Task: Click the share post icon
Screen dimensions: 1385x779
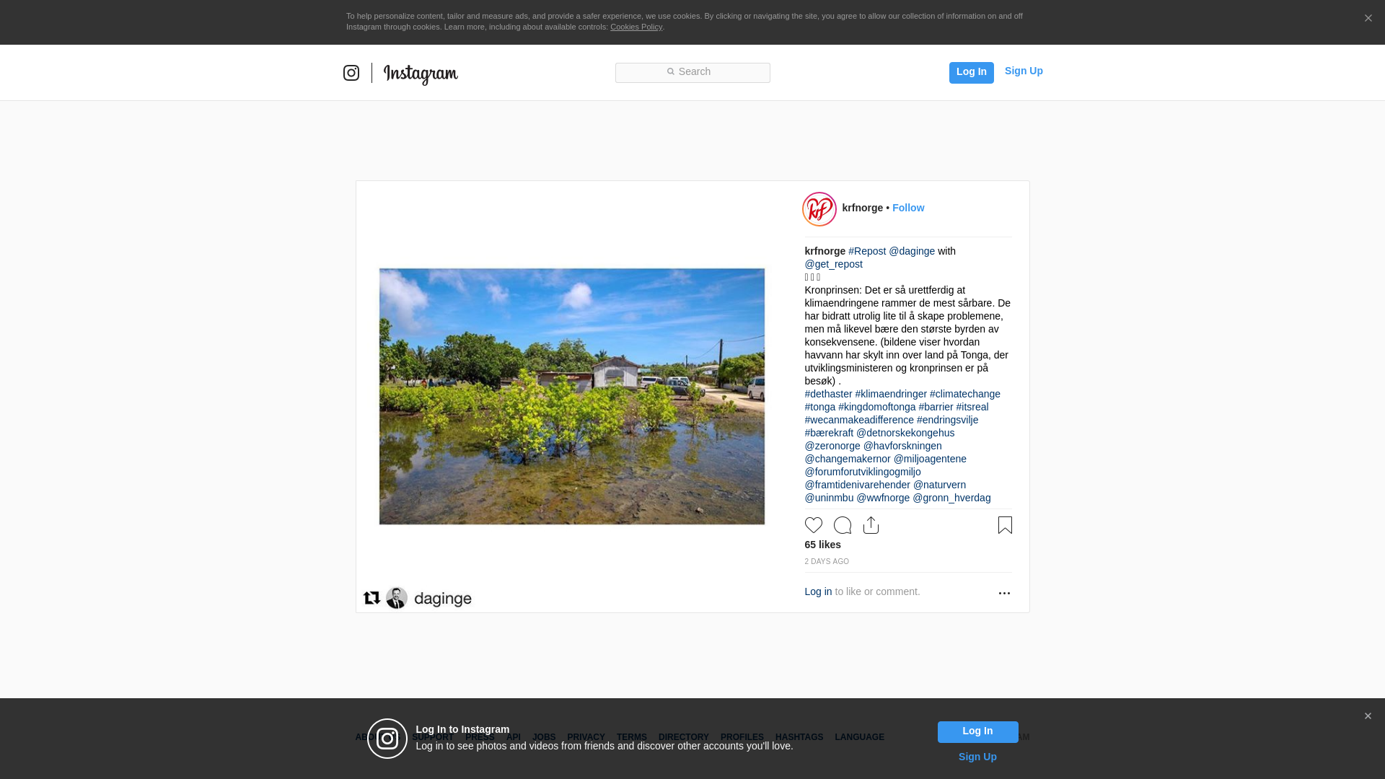Action: tap(871, 525)
